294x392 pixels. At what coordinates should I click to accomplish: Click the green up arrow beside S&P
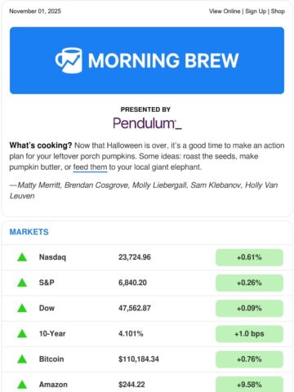[x=22, y=283]
